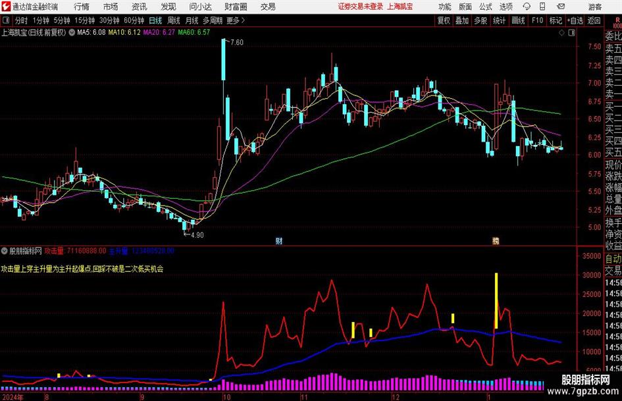This screenshot has width=622, height=401.
Task: Click the 主升量 value label
Action: tap(142, 251)
